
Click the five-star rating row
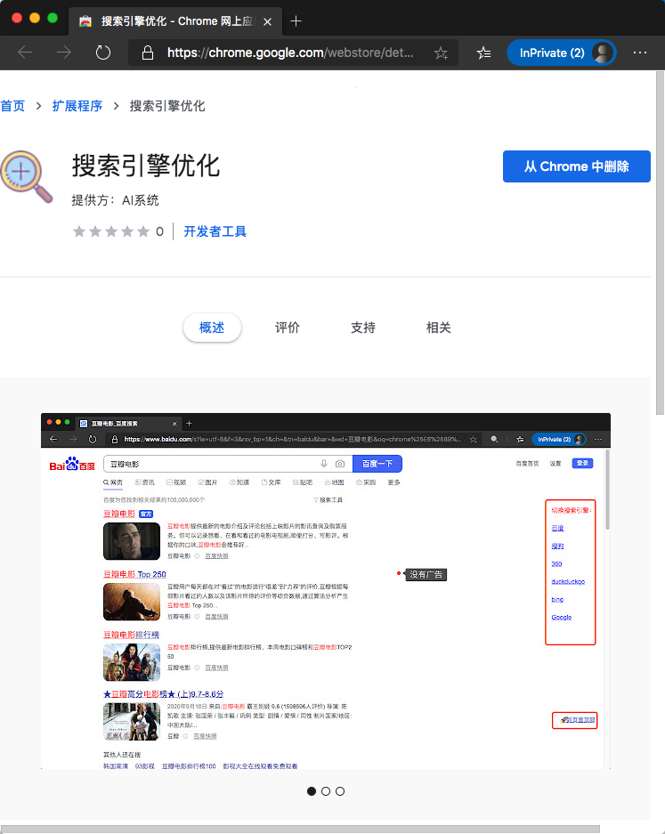111,231
